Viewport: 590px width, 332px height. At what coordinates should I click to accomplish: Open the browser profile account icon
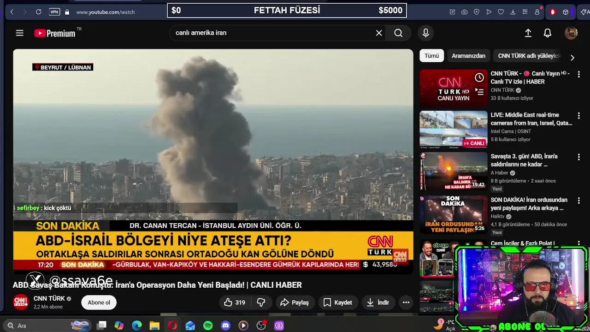(x=537, y=12)
